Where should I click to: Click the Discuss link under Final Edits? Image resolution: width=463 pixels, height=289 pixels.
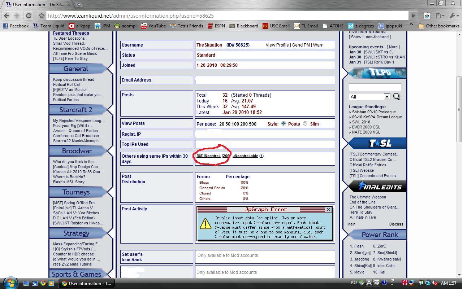point(396,224)
